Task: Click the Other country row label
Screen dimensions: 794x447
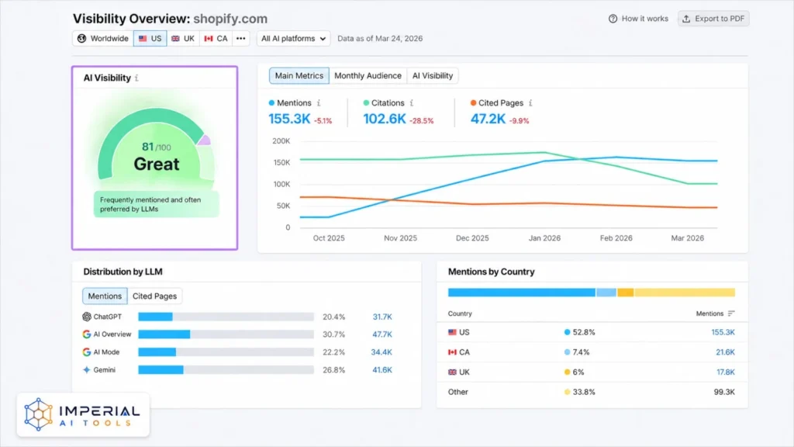Action: pyautogui.click(x=457, y=392)
